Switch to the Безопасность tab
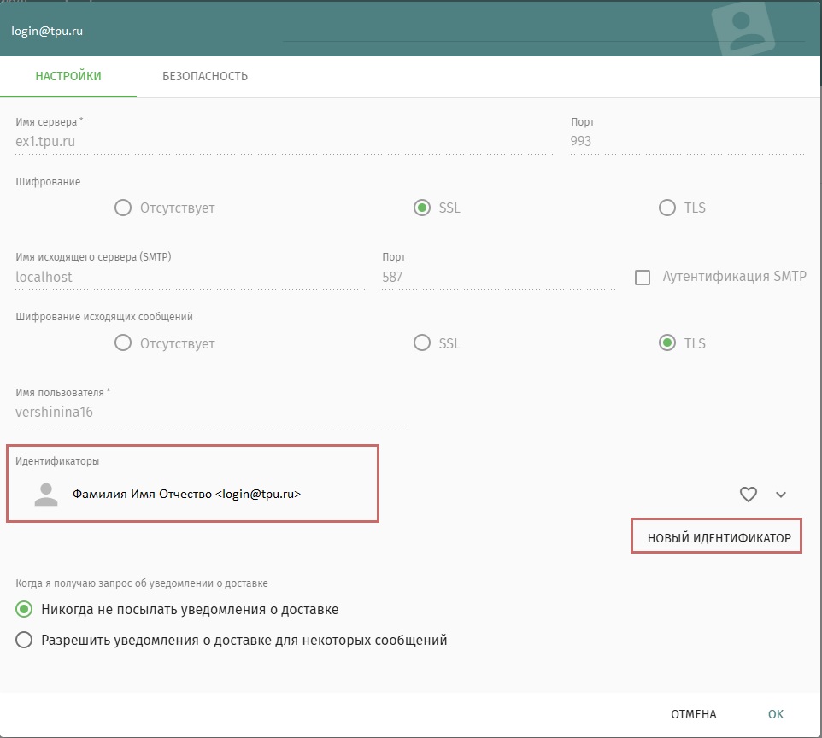 [x=205, y=76]
